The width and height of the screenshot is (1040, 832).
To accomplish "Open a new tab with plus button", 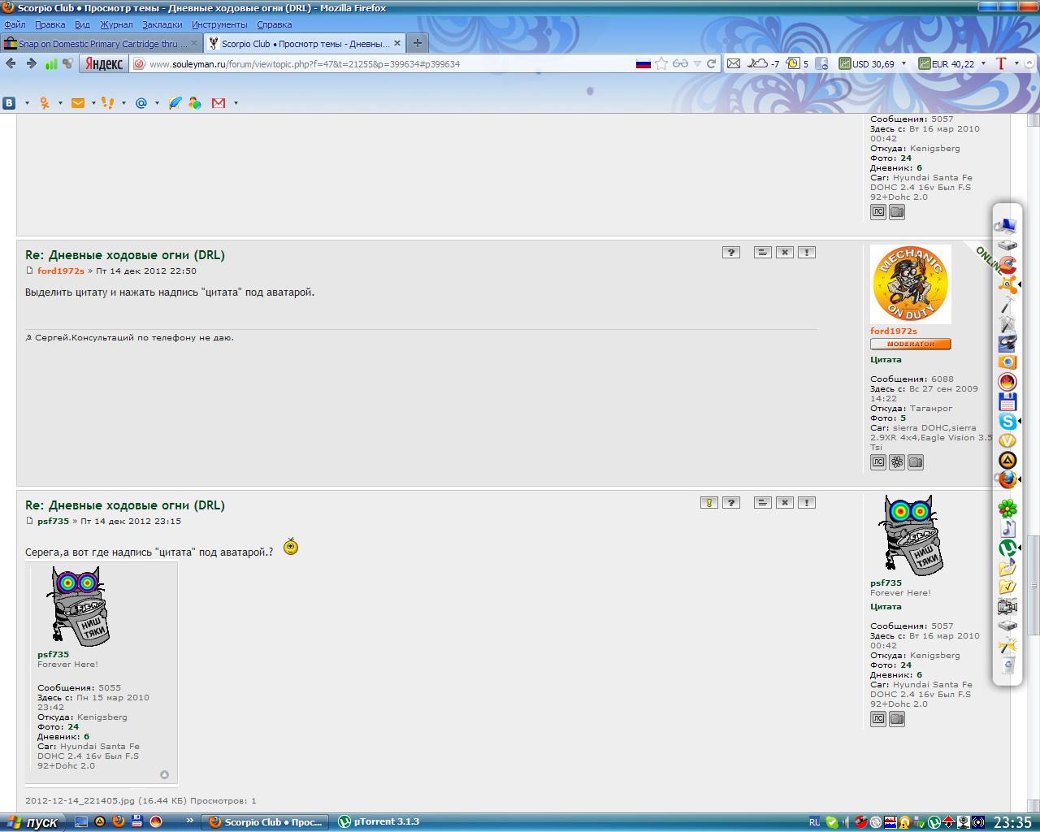I will pyautogui.click(x=417, y=43).
